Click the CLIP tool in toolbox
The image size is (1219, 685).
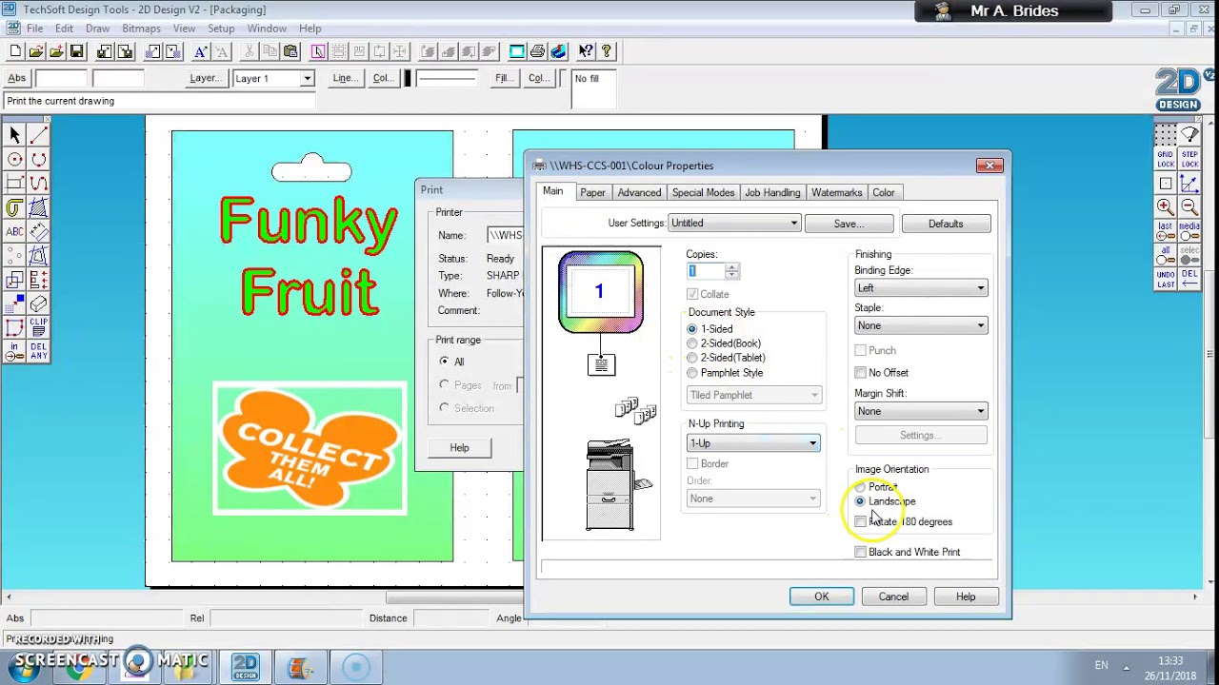[38, 327]
